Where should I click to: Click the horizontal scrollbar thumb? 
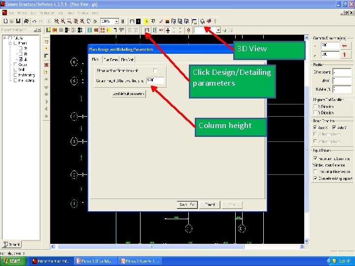(151, 247)
